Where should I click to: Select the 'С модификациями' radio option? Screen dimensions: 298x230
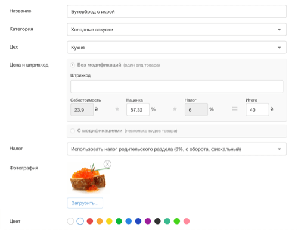coord(73,131)
